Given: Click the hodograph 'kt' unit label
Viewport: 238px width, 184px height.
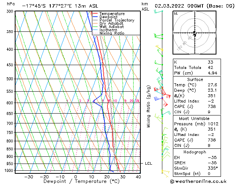Looking at the screenshot, I should (176, 14).
